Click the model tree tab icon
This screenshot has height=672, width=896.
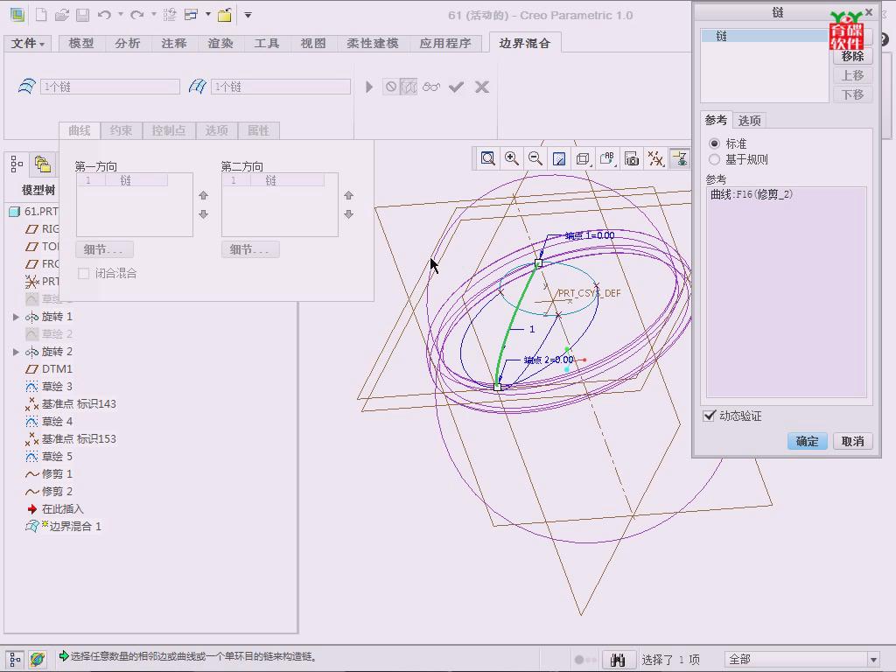(x=17, y=164)
